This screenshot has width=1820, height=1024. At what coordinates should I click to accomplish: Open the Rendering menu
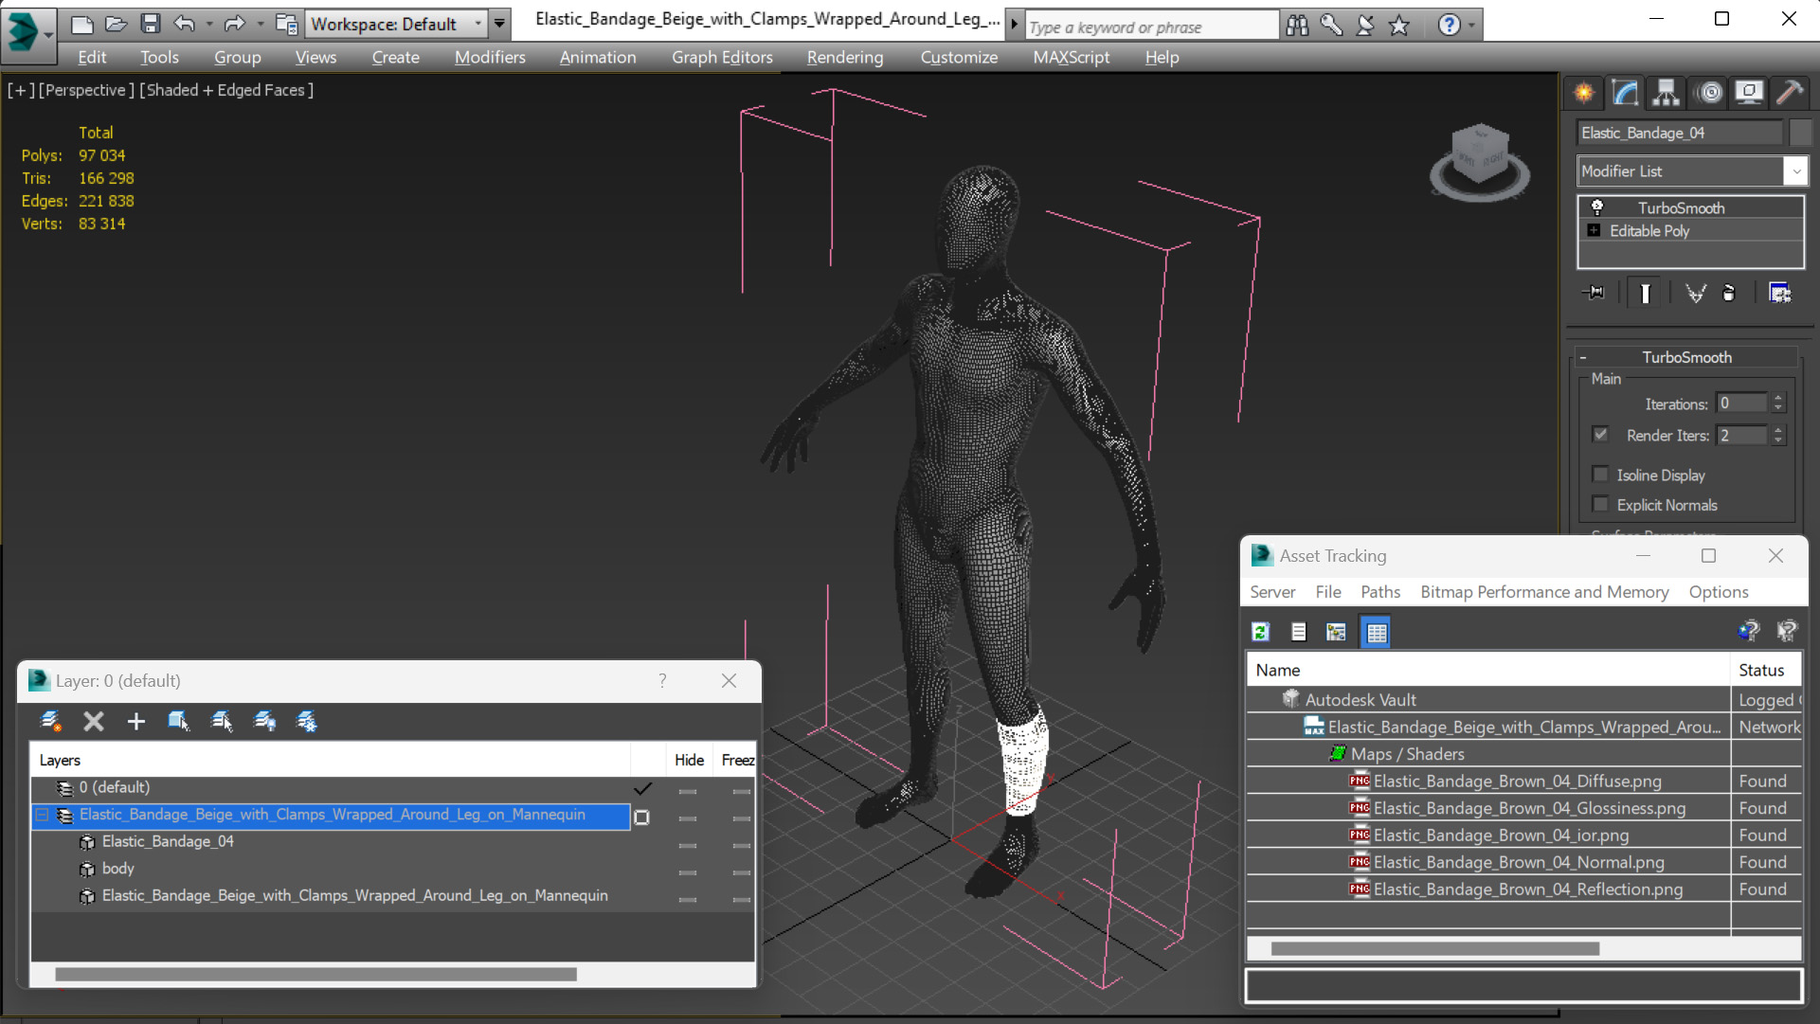[845, 56]
